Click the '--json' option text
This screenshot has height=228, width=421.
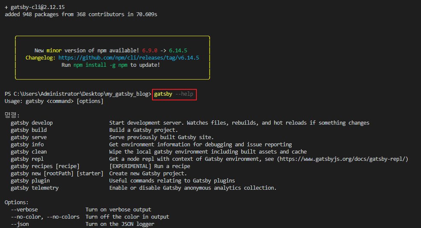(x=20, y=224)
